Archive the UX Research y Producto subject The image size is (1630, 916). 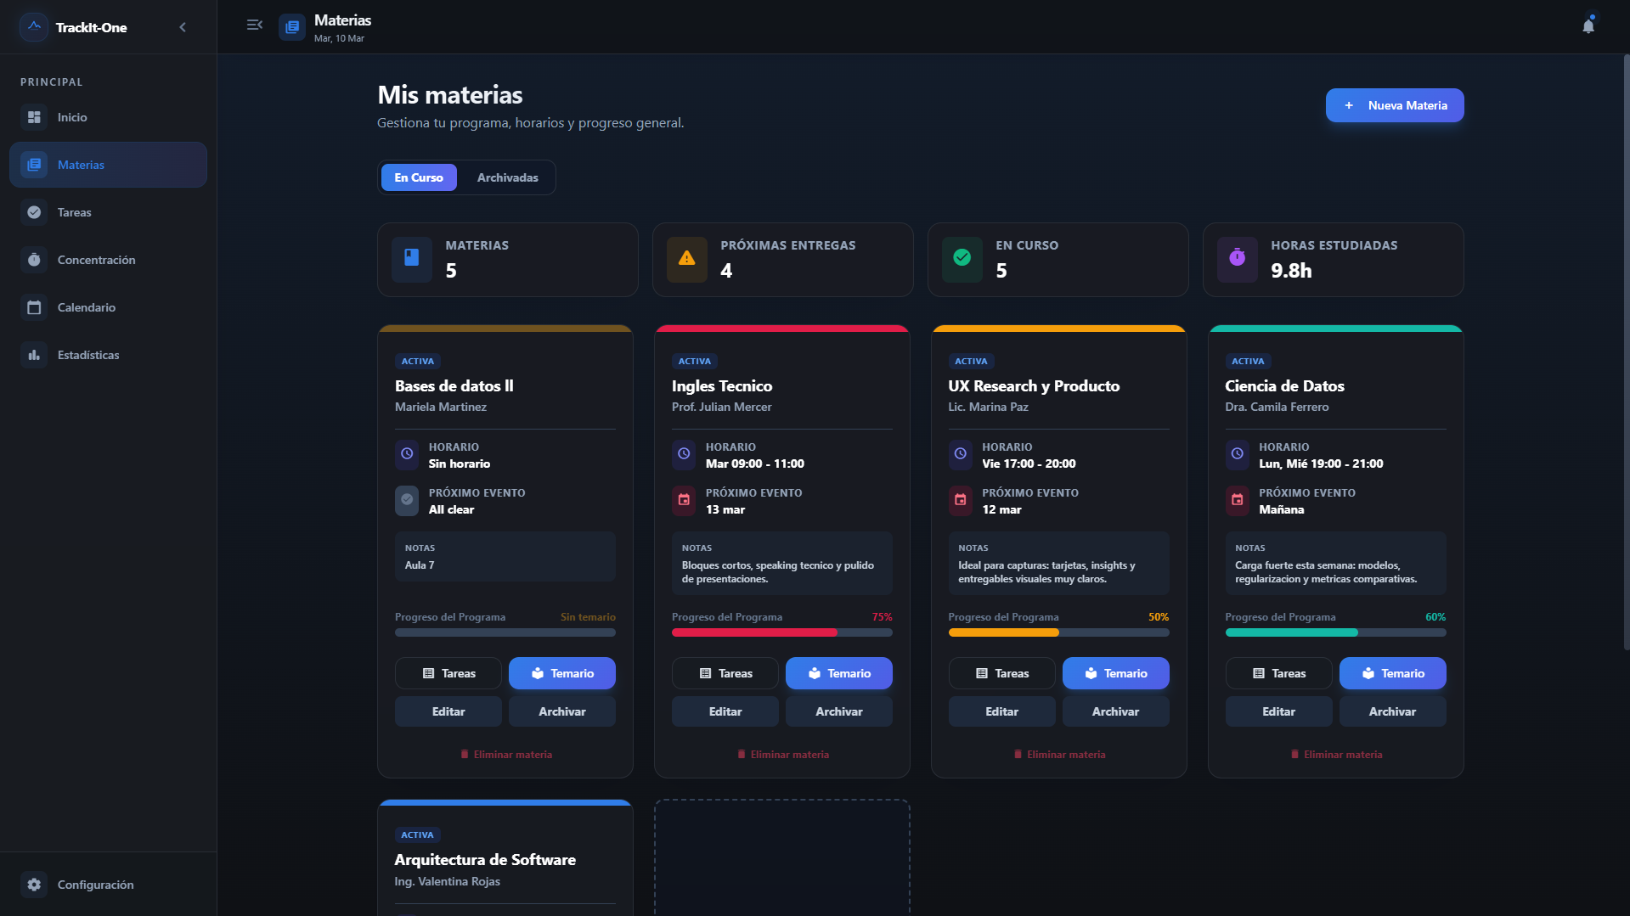point(1116,711)
